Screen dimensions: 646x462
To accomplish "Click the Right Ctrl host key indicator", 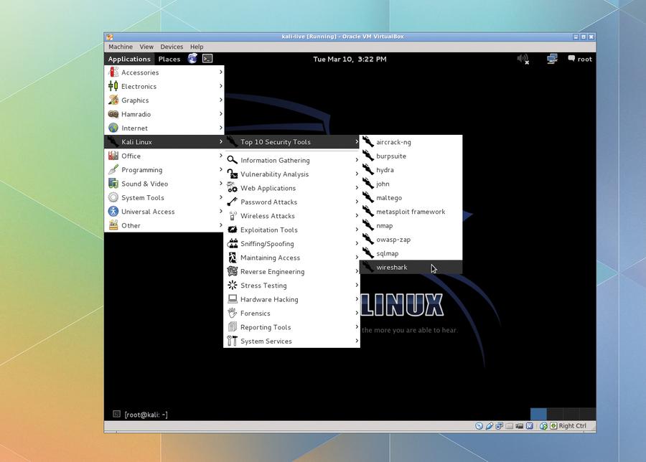I will point(572,425).
